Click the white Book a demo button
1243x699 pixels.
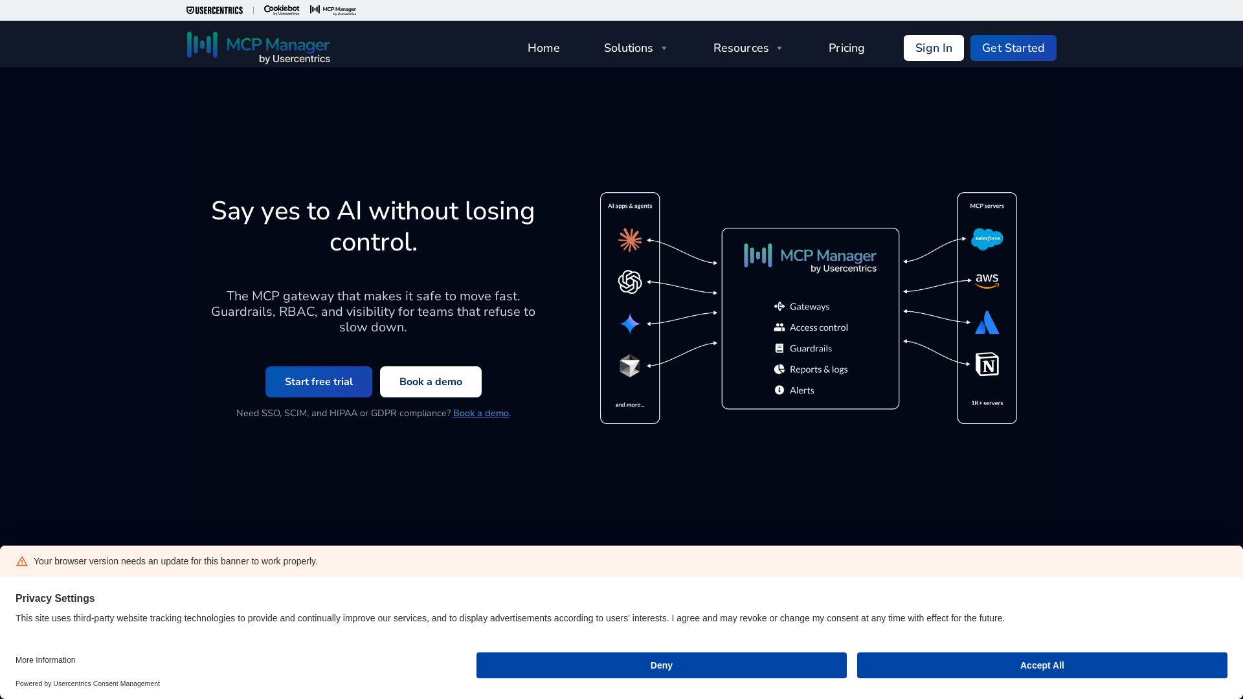tap(431, 382)
